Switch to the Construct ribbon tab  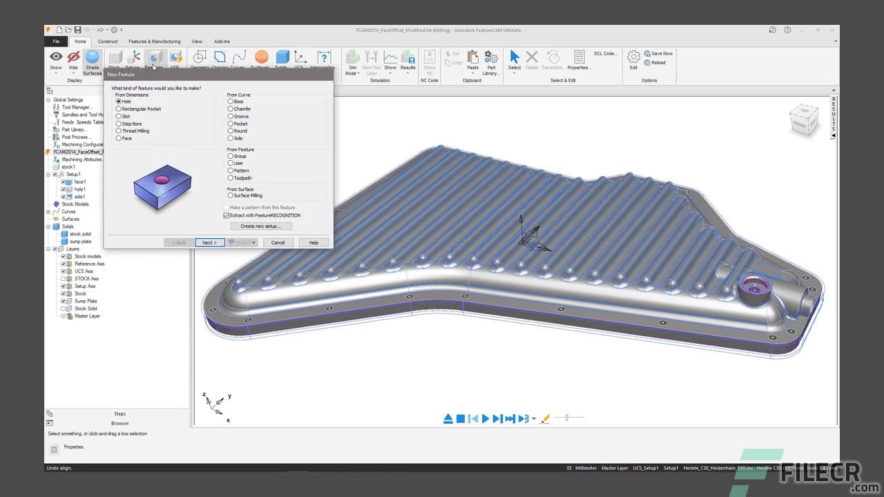pyautogui.click(x=108, y=41)
